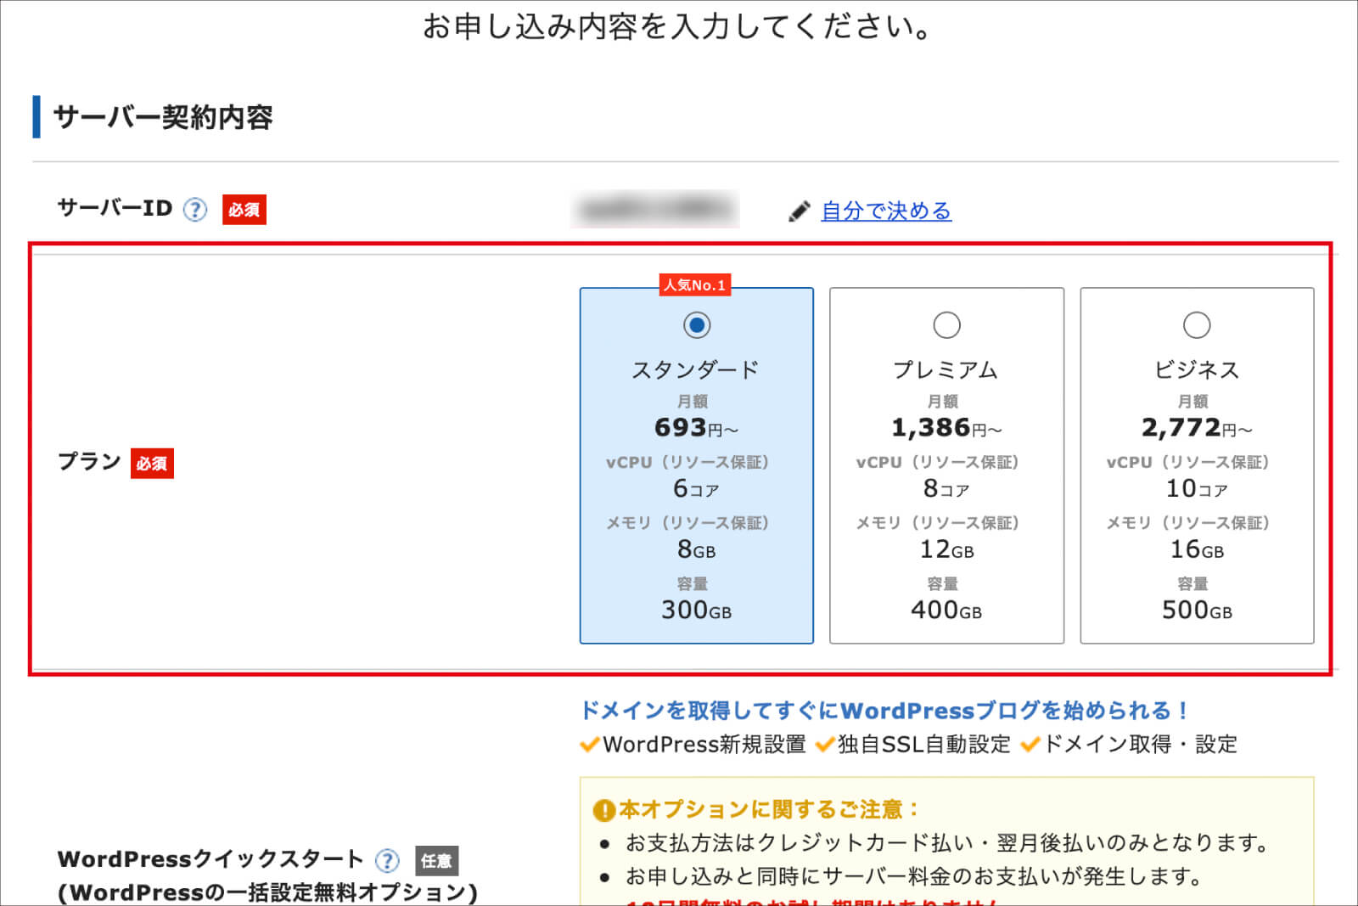Click the ビジネス plan name
Viewport: 1358px width, 906px height.
tap(1197, 370)
